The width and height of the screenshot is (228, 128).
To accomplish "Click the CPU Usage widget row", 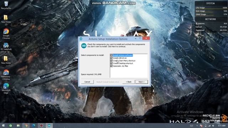I will tap(211, 8).
